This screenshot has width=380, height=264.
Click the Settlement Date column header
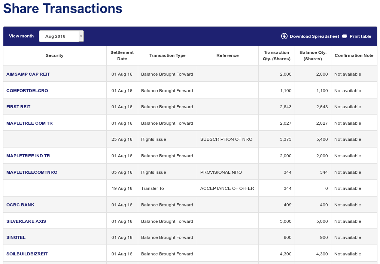click(x=122, y=55)
